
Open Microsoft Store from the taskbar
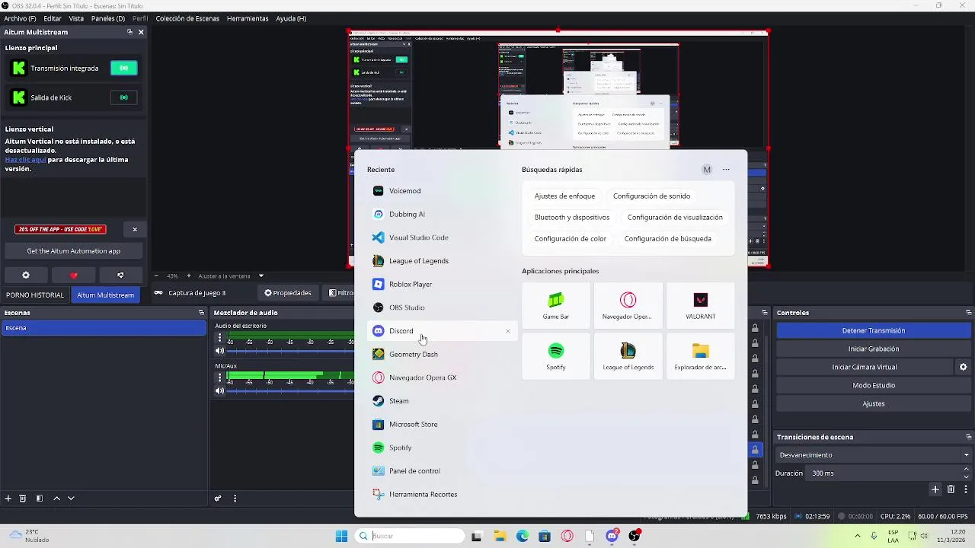tap(545, 536)
